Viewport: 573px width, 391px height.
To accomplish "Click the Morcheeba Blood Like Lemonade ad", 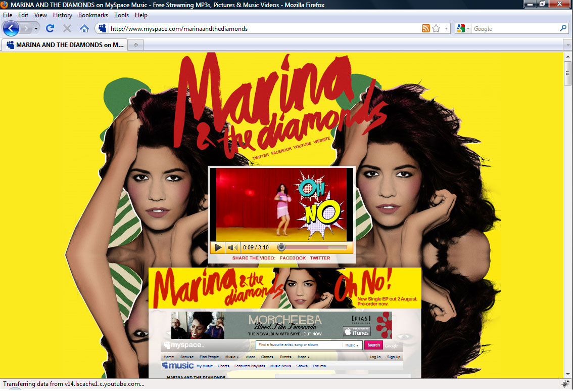I will click(281, 325).
